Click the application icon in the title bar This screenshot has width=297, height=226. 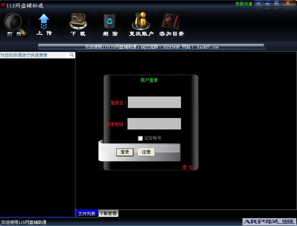[x=3, y=5]
